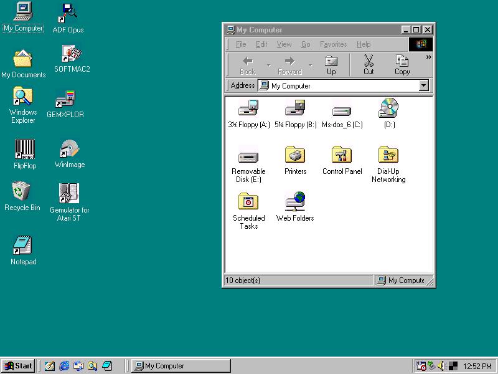Image resolution: width=498 pixels, height=374 pixels.
Task: Select the 5¼ Floppy (B:) drive icon
Action: [295, 108]
